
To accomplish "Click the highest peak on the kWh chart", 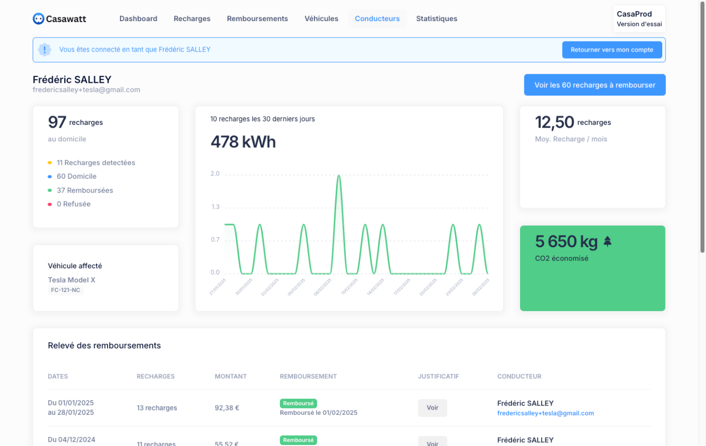I will [338, 176].
